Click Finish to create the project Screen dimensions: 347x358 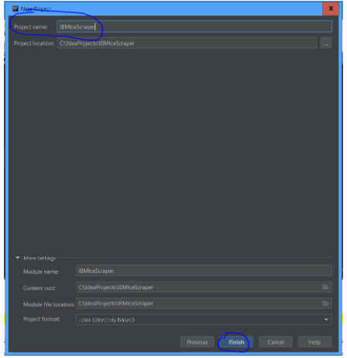(x=236, y=342)
